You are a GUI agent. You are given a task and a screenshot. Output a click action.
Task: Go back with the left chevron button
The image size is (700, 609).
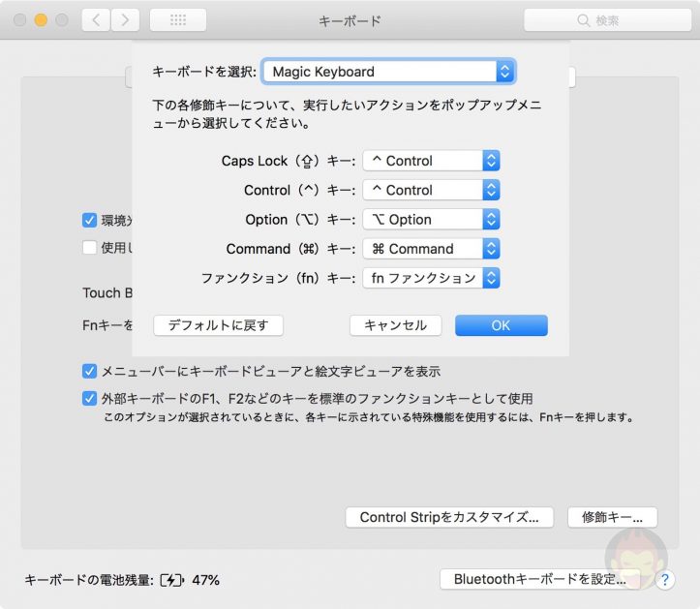pyautogui.click(x=96, y=20)
